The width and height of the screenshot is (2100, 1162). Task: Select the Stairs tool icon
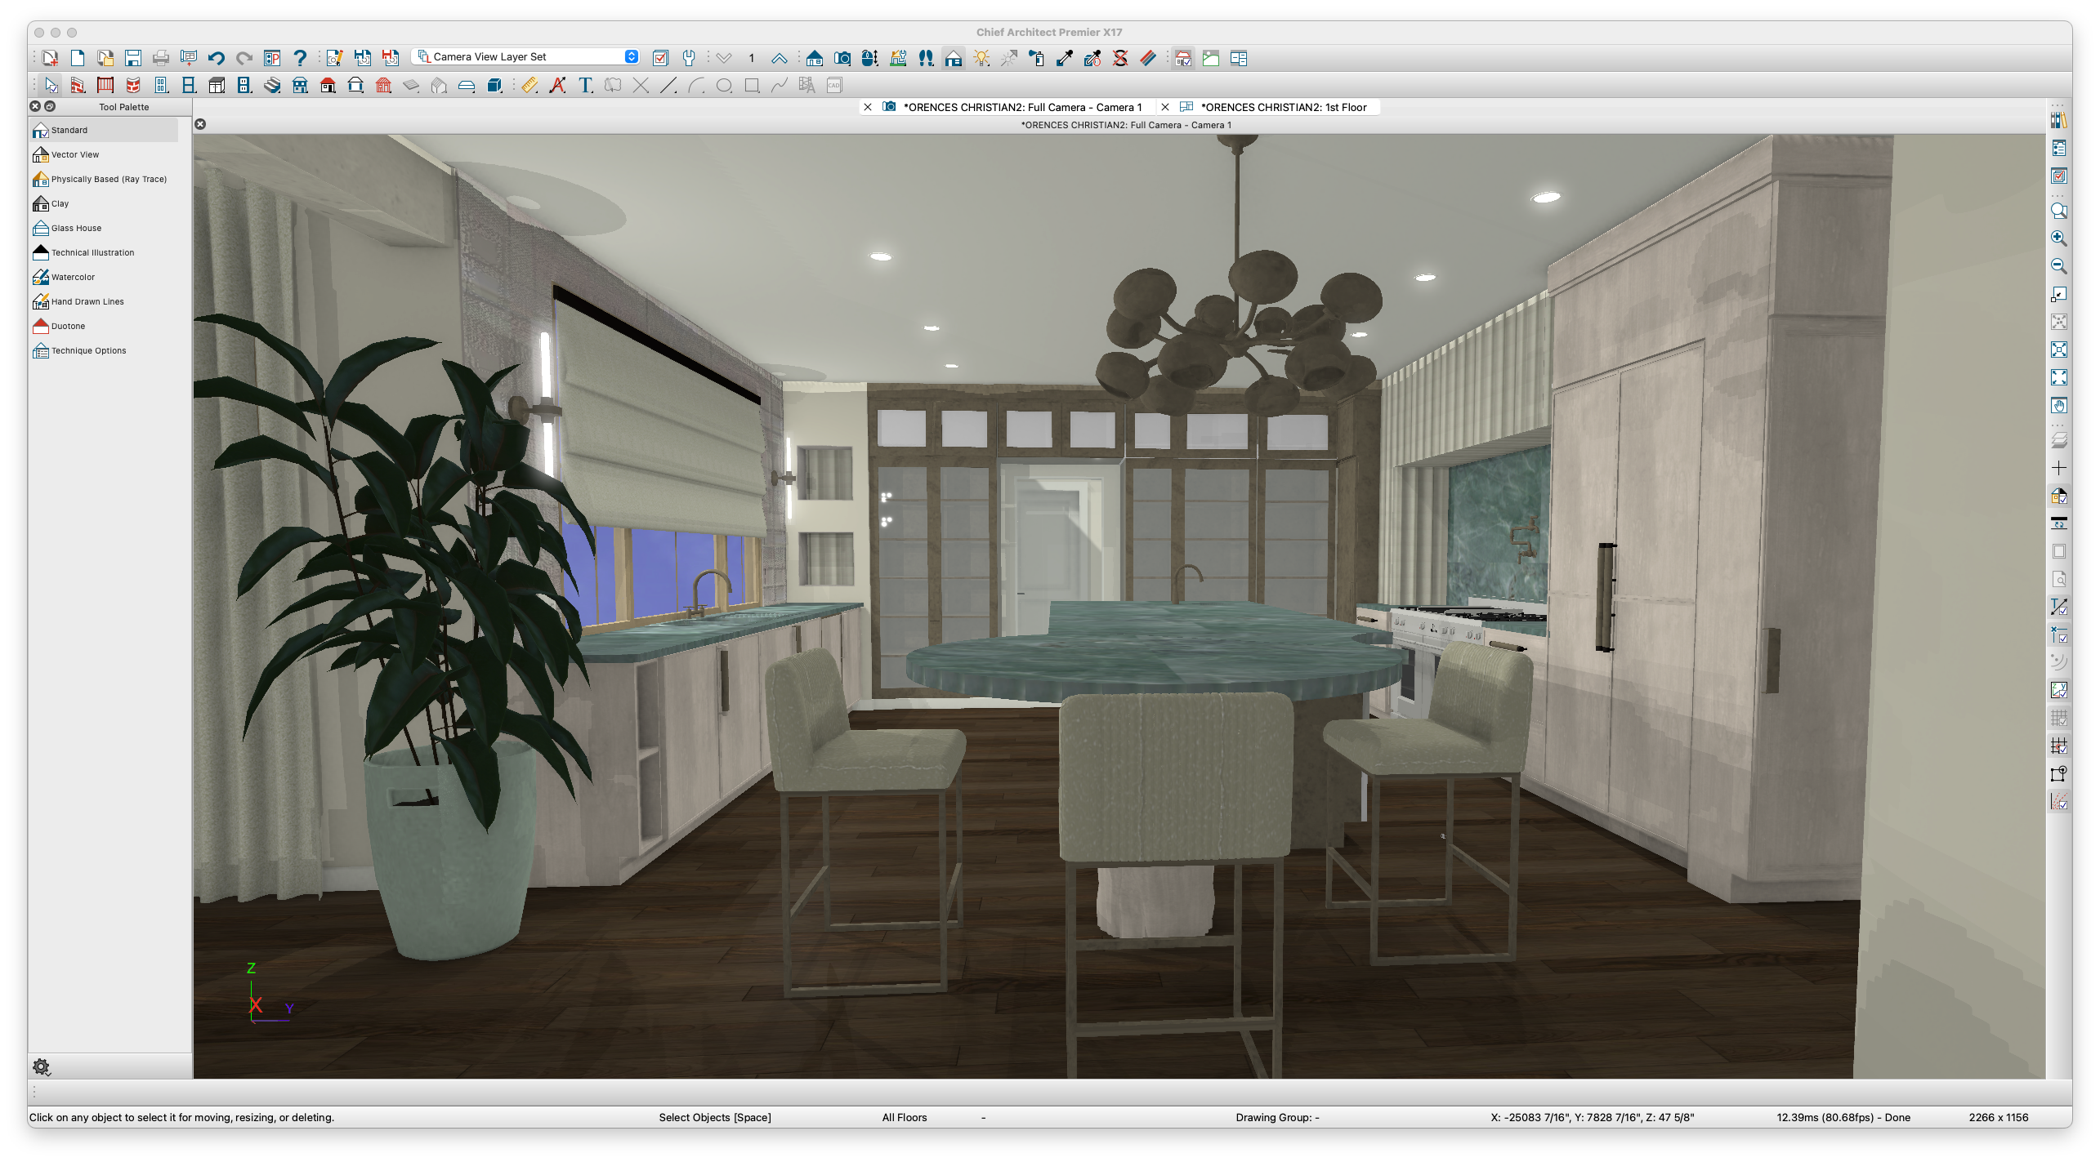272,86
